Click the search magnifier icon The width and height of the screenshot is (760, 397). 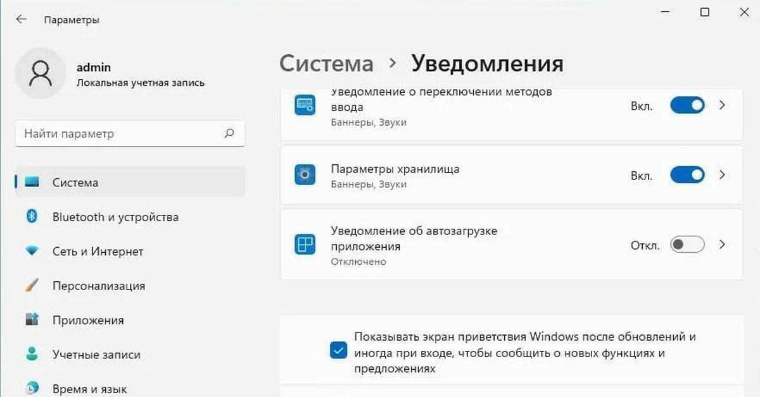click(x=229, y=133)
